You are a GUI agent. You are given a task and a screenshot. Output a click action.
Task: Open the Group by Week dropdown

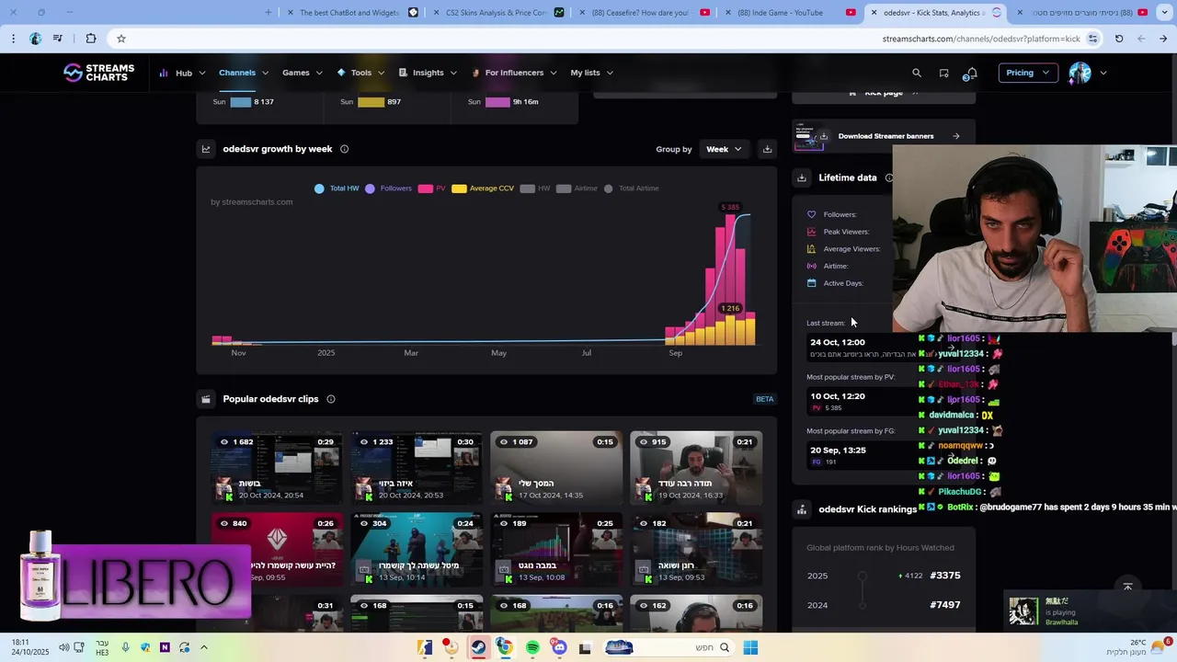[x=724, y=149]
